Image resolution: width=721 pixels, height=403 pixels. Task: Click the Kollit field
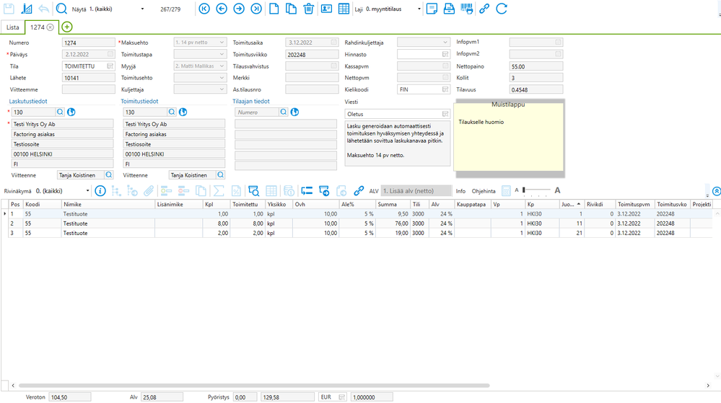[536, 78]
